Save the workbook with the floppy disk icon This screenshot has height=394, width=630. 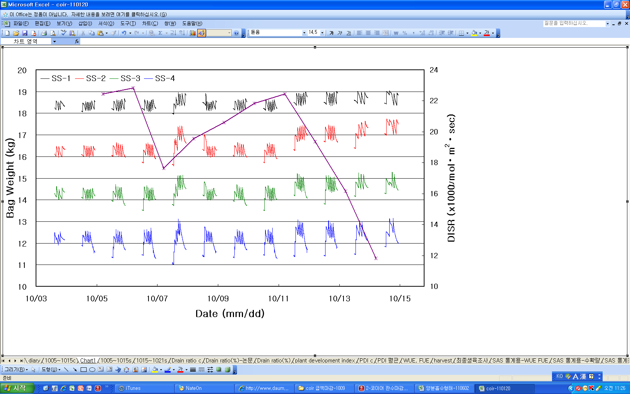25,33
